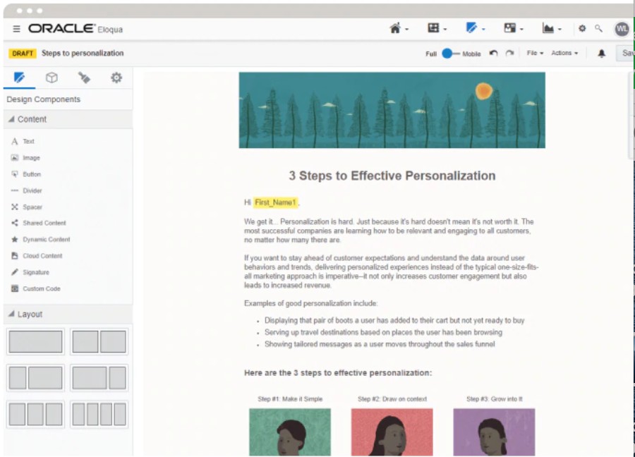Click the undo arrow
The image size is (635, 457).
[493, 53]
